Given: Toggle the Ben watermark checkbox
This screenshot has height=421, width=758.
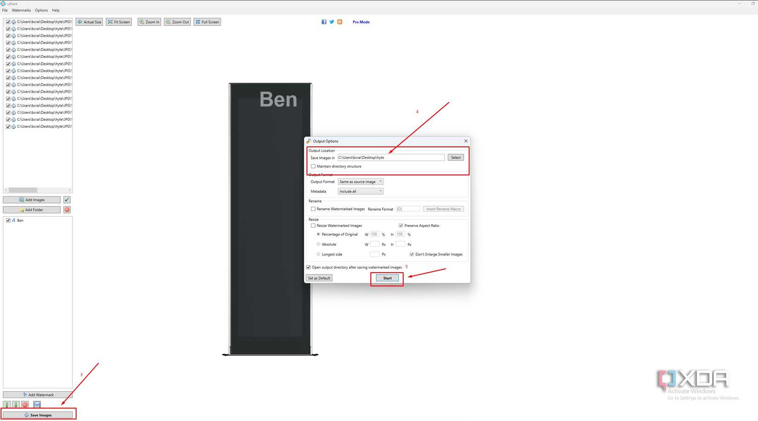Looking at the screenshot, I should pos(8,220).
